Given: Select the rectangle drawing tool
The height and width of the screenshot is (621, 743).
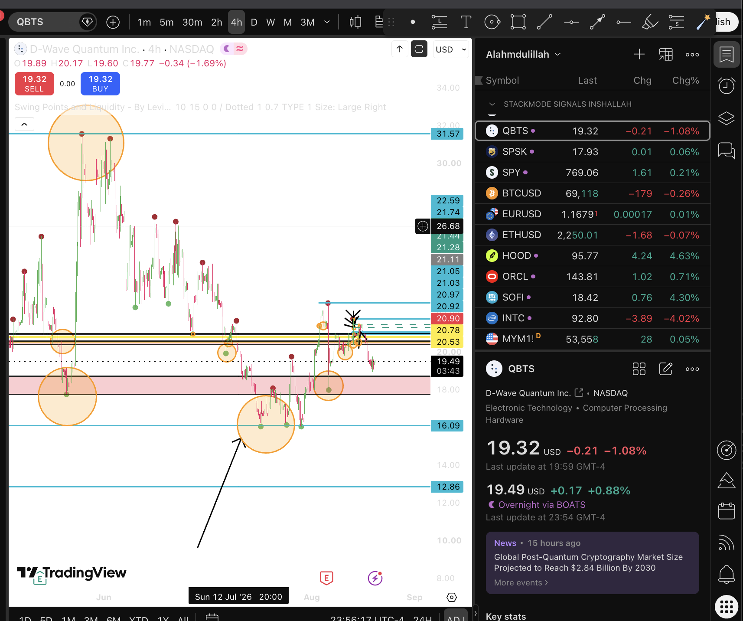Looking at the screenshot, I should pyautogui.click(x=518, y=22).
